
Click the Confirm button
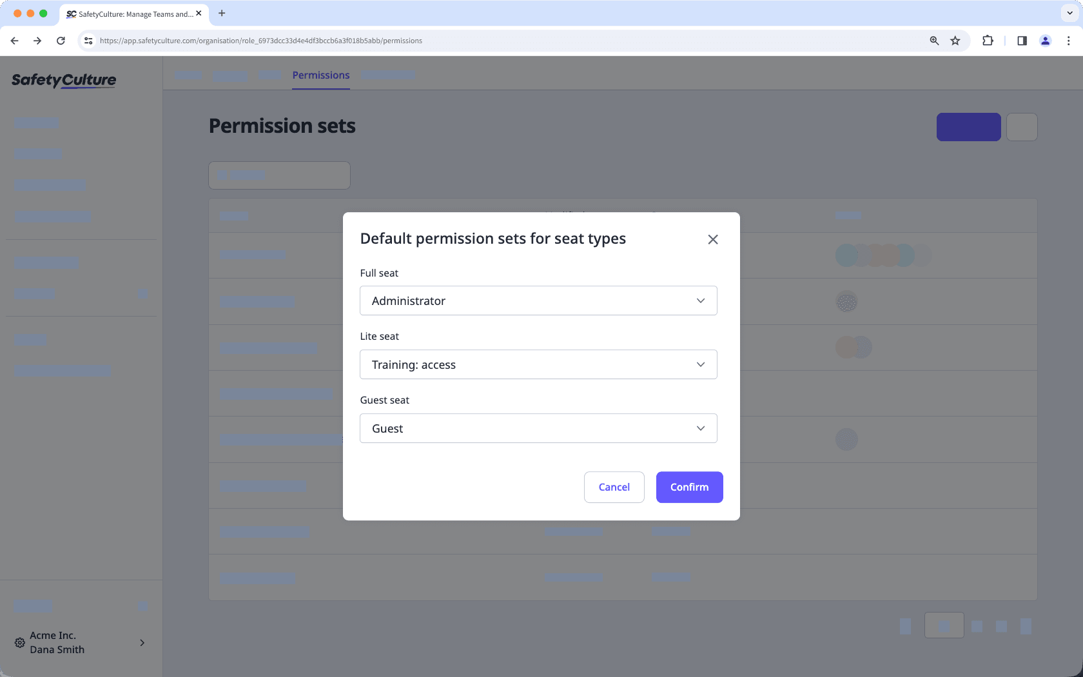(x=689, y=487)
